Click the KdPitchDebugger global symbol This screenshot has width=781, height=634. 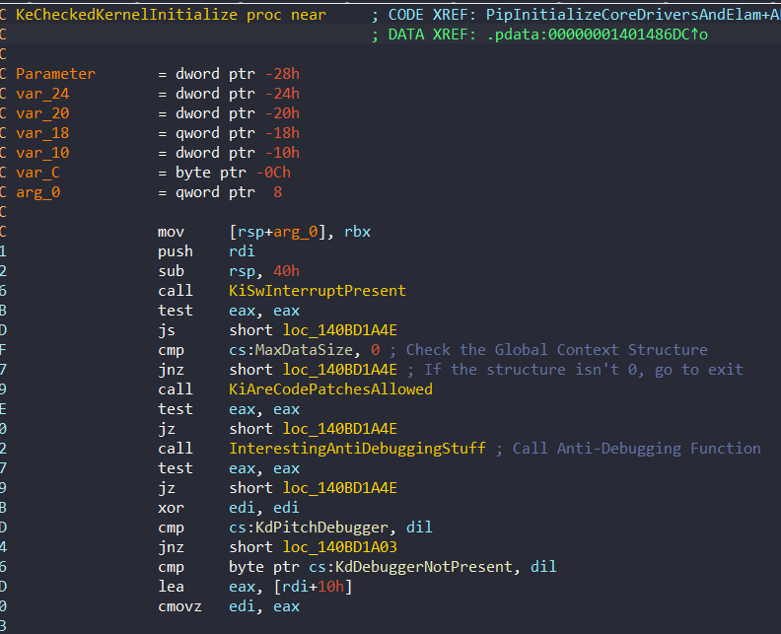321,528
